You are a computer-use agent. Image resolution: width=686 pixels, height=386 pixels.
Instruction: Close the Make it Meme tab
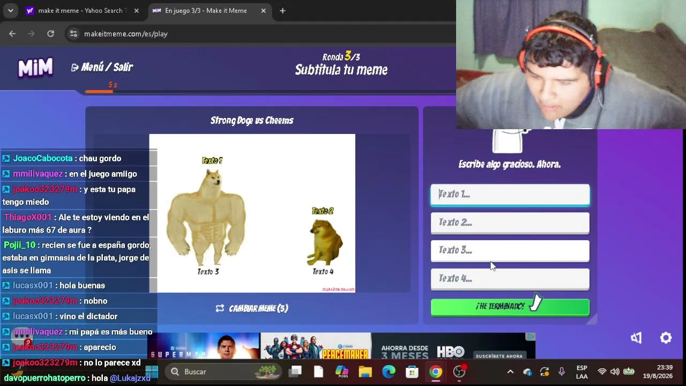263,11
